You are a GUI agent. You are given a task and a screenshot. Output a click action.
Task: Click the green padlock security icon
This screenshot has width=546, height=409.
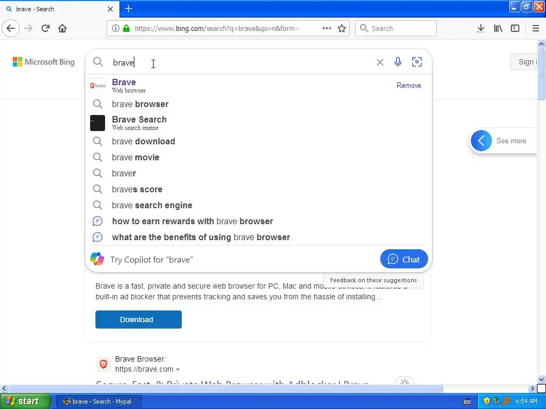click(126, 28)
